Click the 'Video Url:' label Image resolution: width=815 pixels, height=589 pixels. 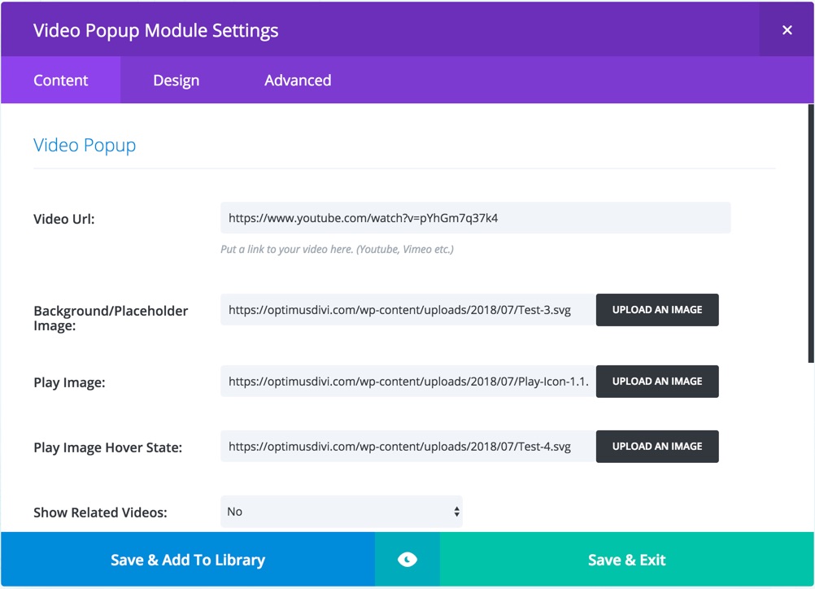tap(64, 219)
